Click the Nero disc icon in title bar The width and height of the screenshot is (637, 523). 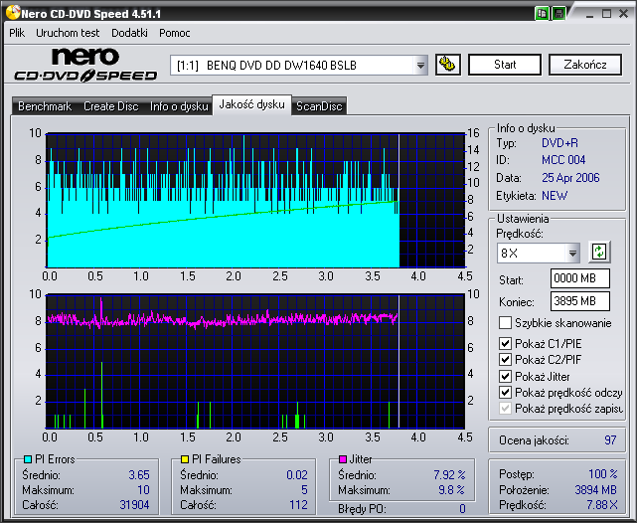[13, 13]
